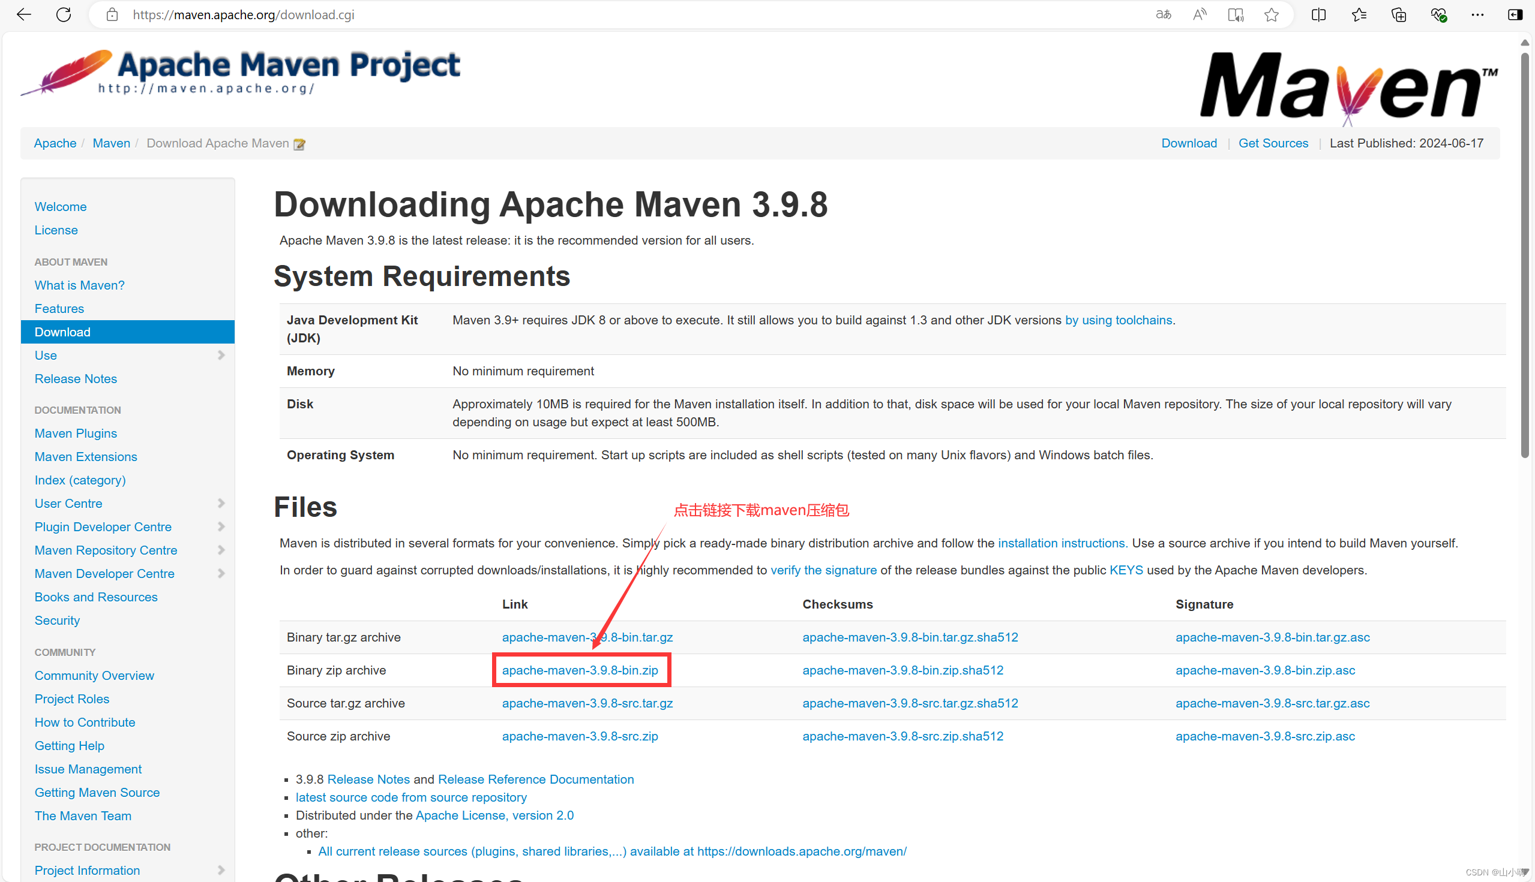Open split screen view icon
Screen dimensions: 1535x882
tap(1318, 14)
